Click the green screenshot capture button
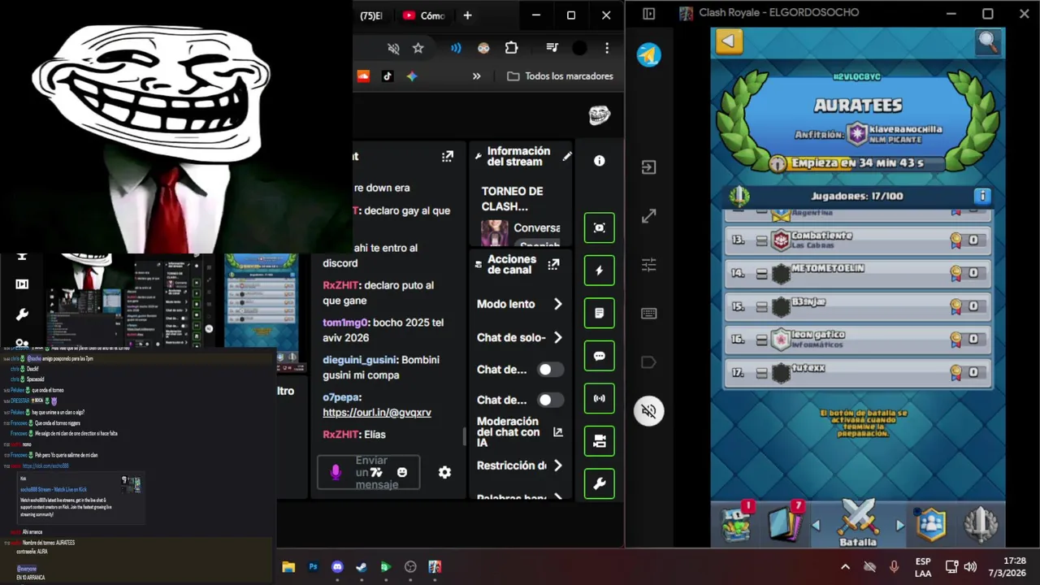 pyautogui.click(x=600, y=227)
